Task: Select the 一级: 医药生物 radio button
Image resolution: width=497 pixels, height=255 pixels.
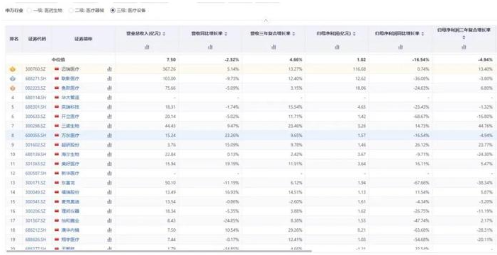Action: click(x=29, y=11)
